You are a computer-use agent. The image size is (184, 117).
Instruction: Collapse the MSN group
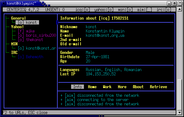[14, 44]
